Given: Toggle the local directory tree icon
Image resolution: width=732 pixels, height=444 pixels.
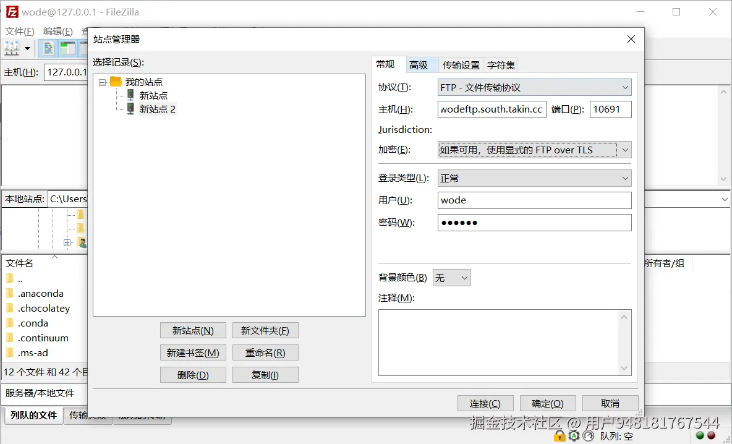Looking at the screenshot, I should pos(67,48).
